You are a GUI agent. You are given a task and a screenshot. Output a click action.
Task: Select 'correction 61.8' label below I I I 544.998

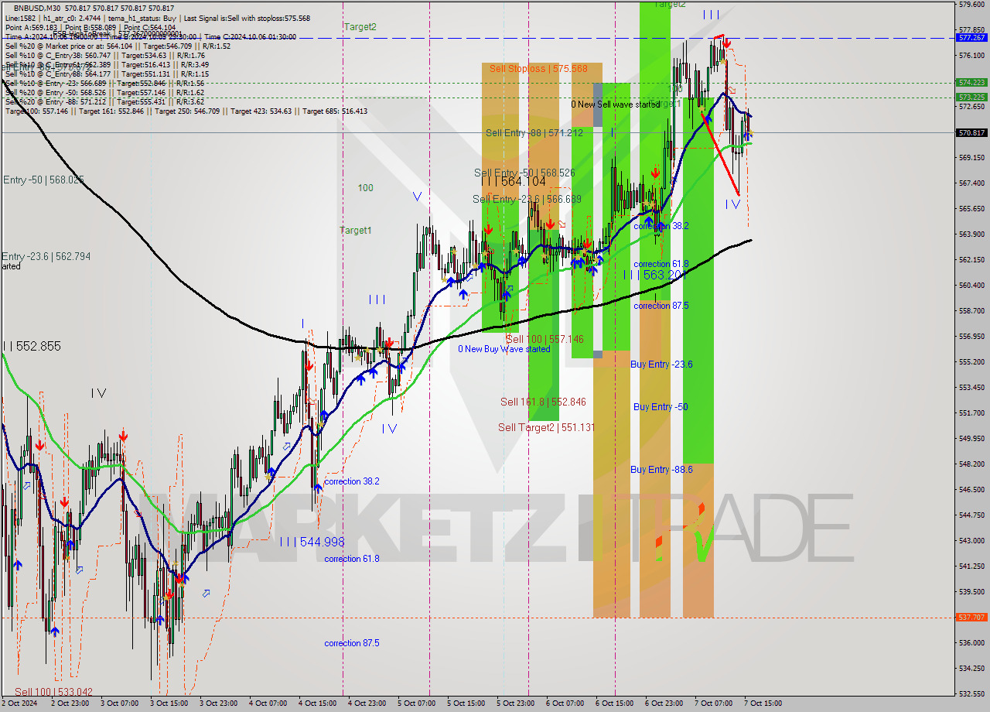pos(352,559)
